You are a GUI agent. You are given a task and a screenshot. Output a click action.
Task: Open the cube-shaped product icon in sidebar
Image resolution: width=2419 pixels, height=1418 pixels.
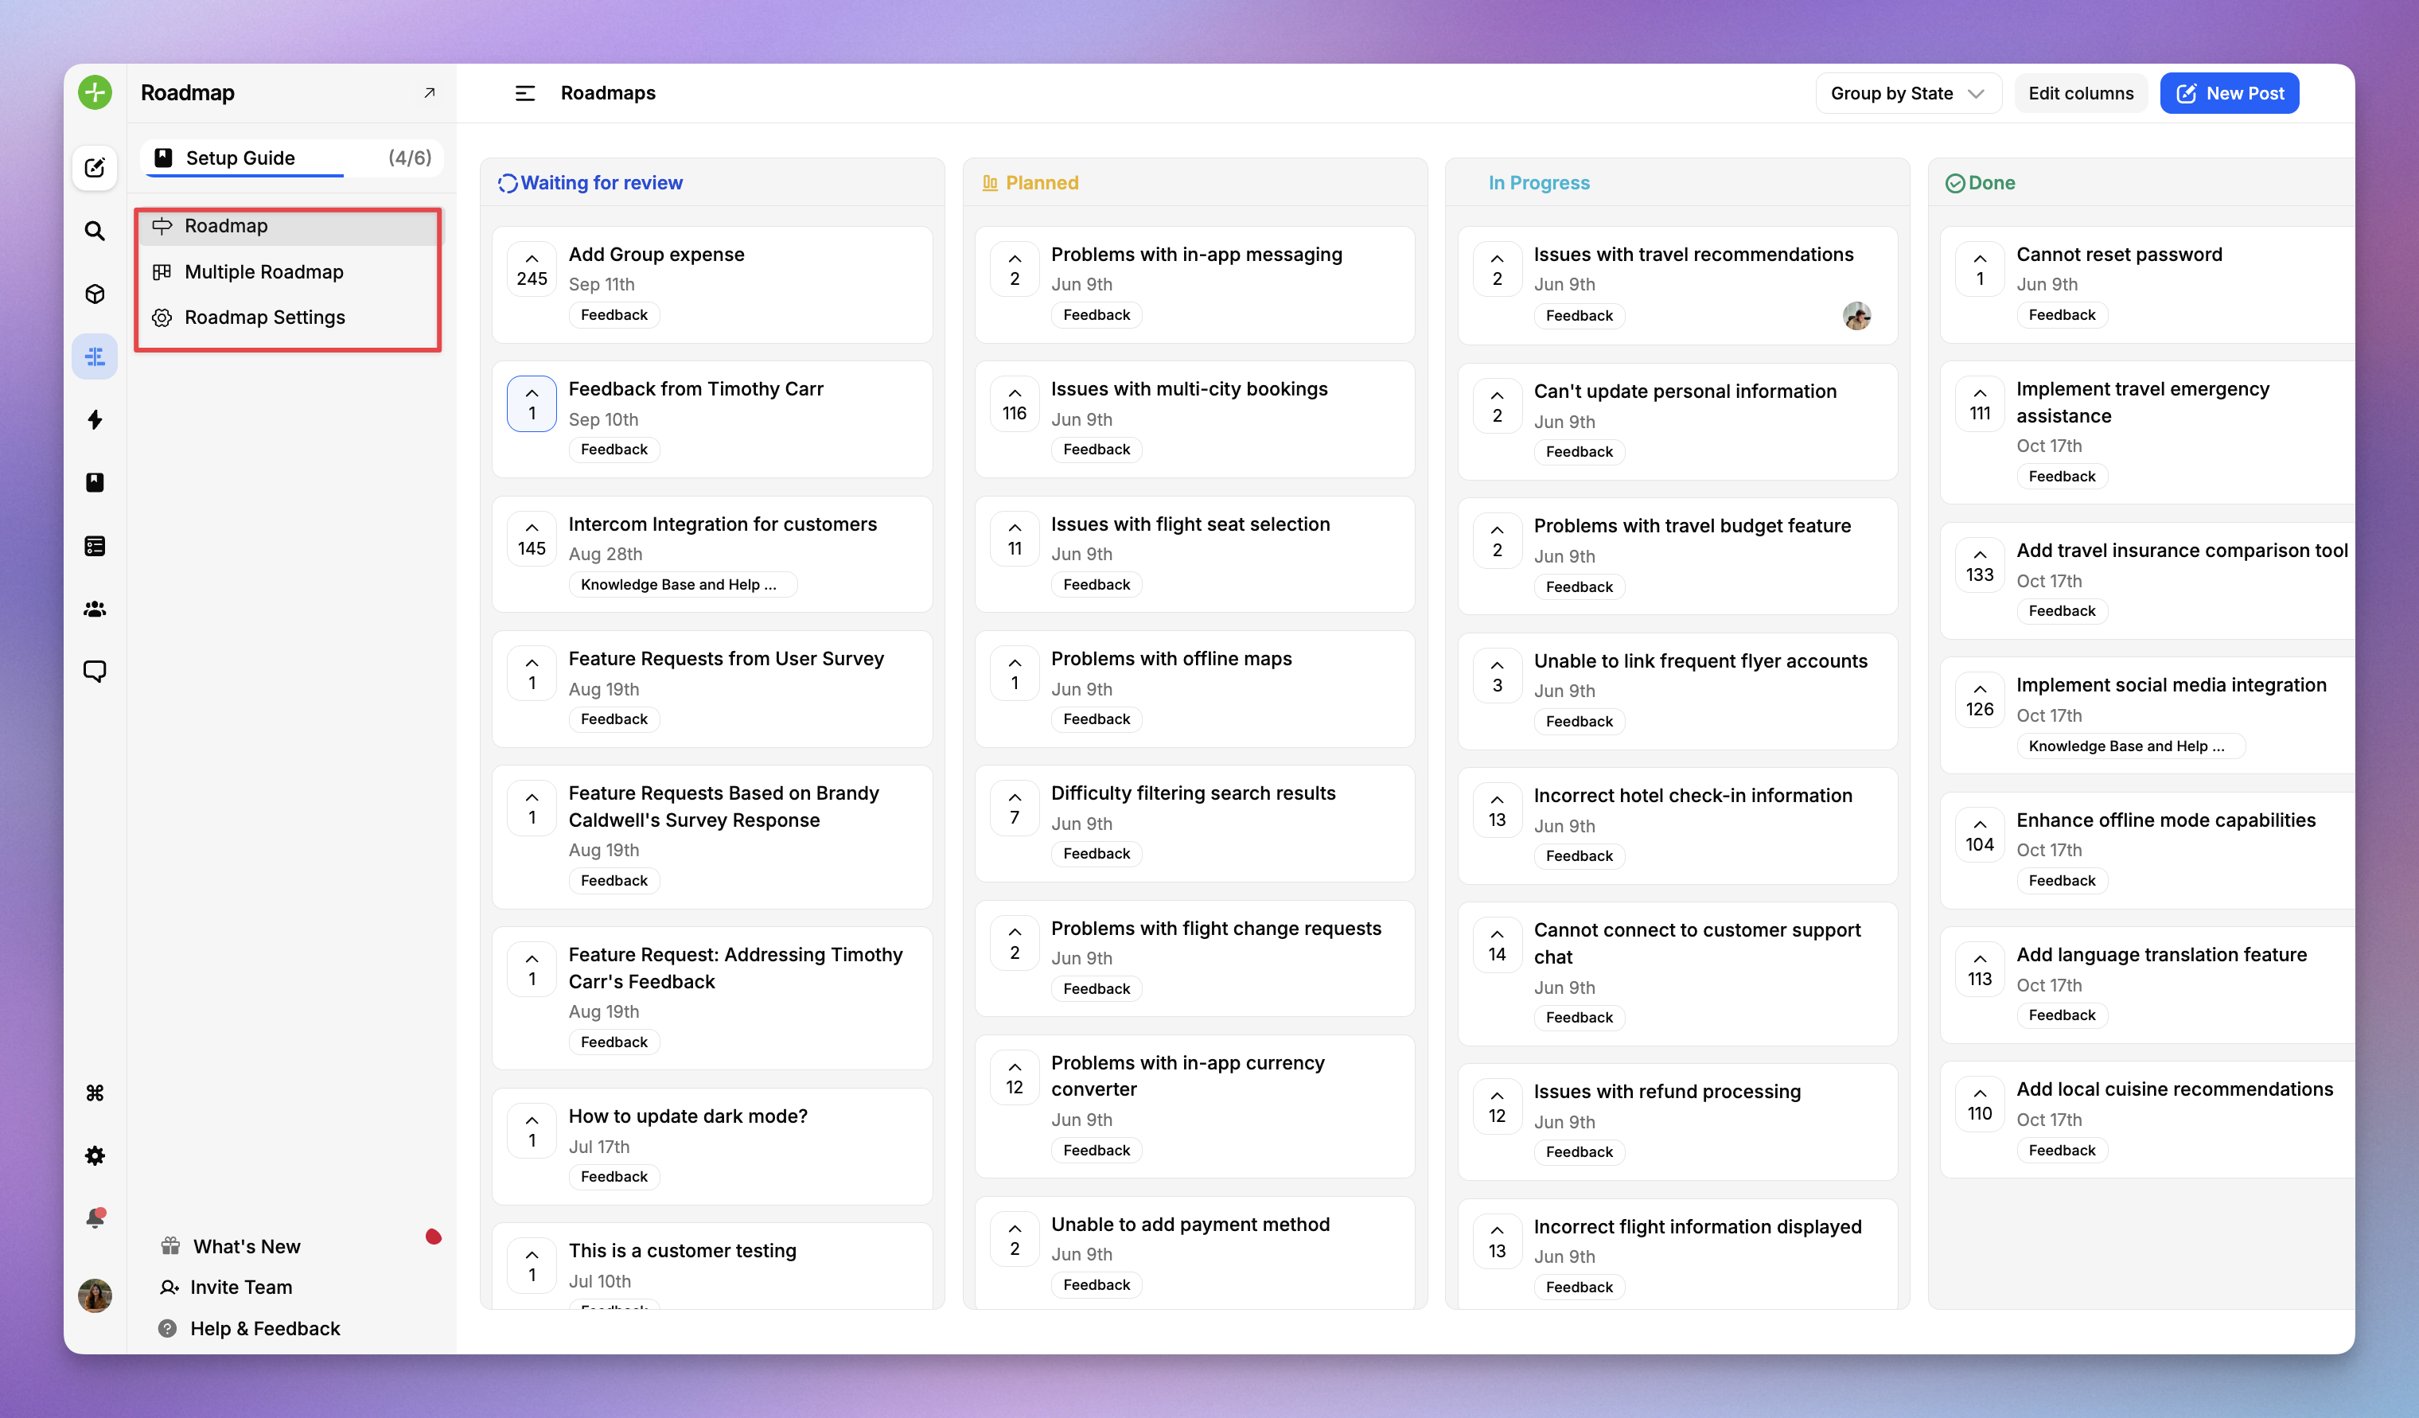point(94,294)
